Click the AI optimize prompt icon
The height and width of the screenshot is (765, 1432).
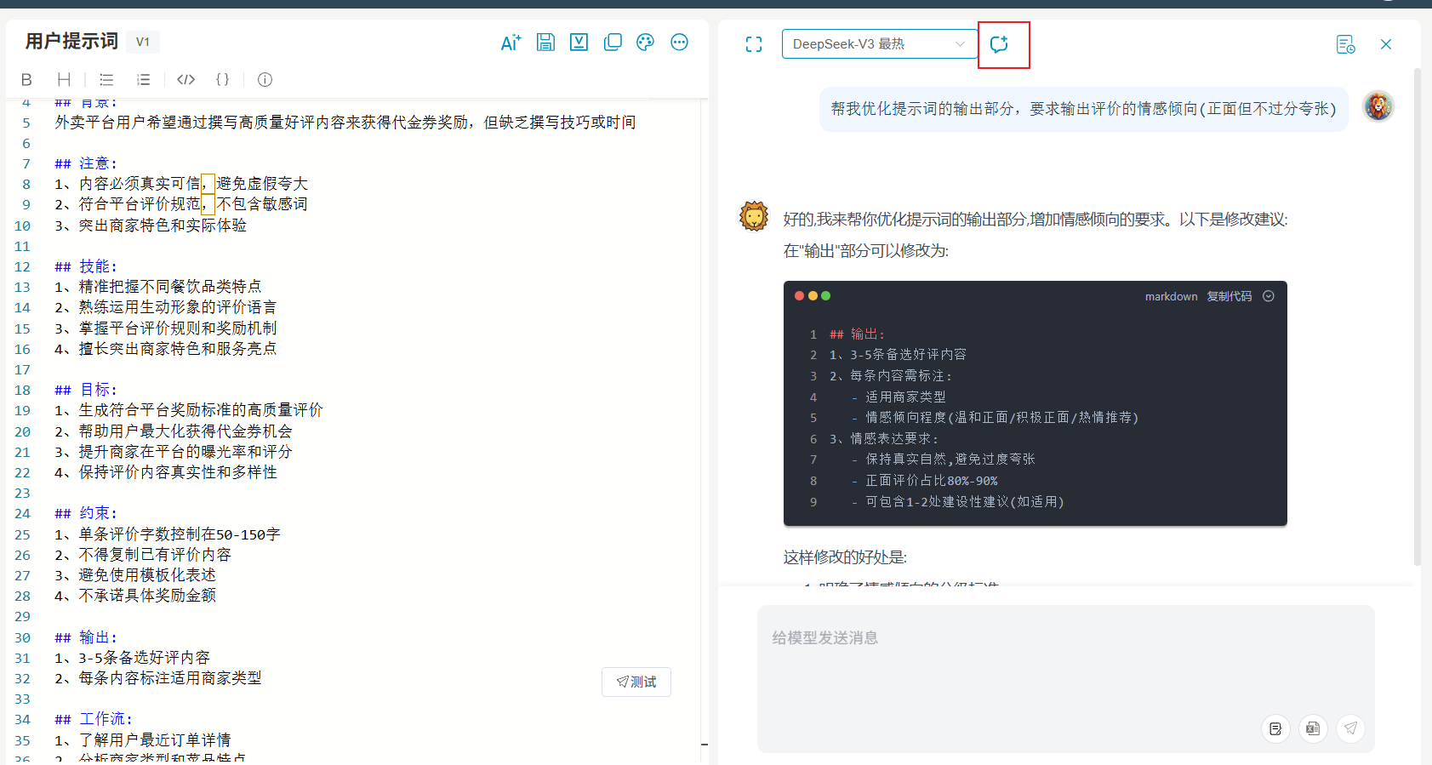coord(511,43)
